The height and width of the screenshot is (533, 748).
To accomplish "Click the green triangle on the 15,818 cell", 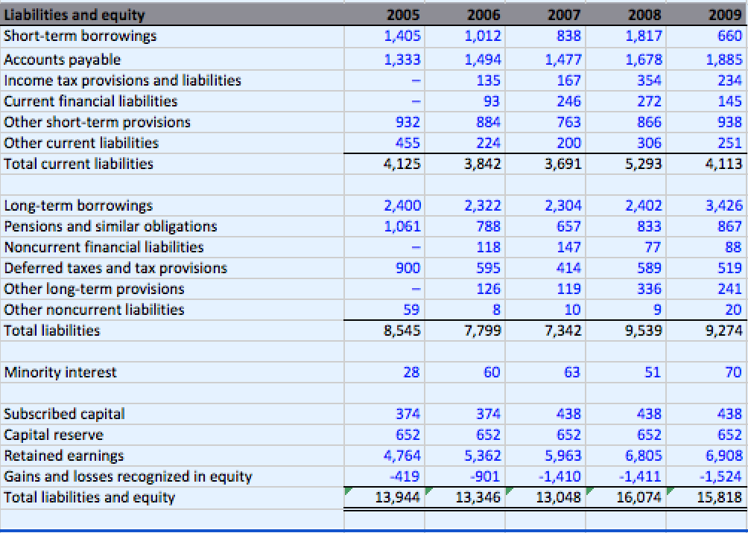I will 671,492.
